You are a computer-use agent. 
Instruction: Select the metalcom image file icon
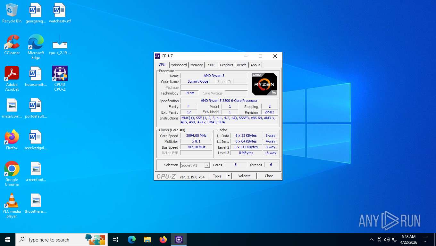(12, 108)
